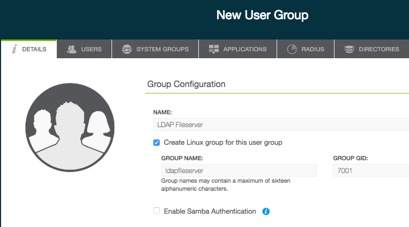Click the Directories tab database icon

pyautogui.click(x=349, y=49)
